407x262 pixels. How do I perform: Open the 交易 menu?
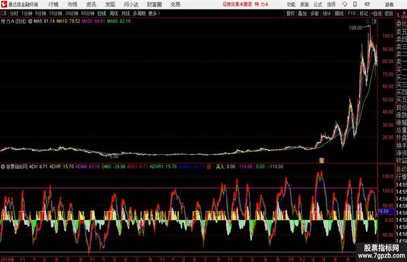175,4
